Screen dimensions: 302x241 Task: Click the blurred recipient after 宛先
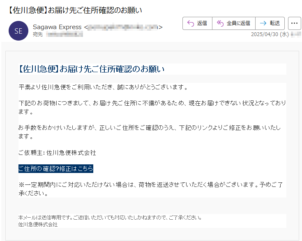(65, 34)
